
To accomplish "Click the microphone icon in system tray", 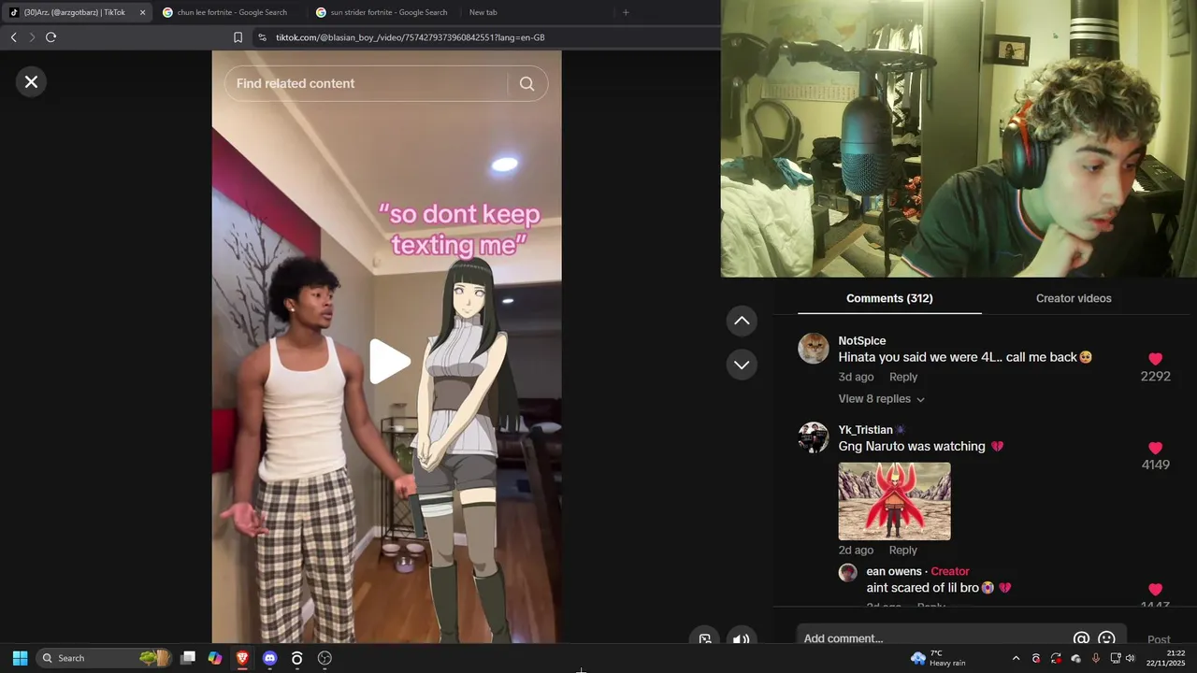I will (1096, 658).
